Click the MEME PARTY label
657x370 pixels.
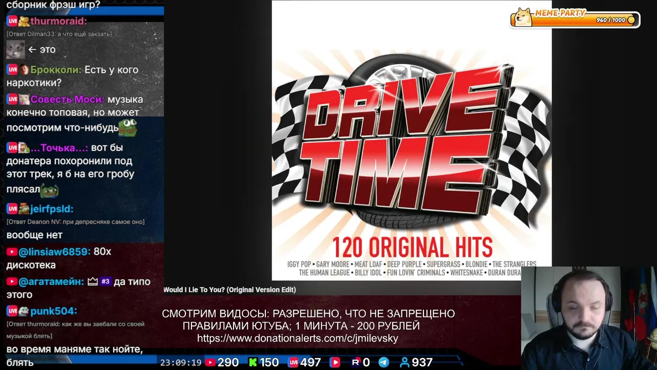[x=560, y=13]
